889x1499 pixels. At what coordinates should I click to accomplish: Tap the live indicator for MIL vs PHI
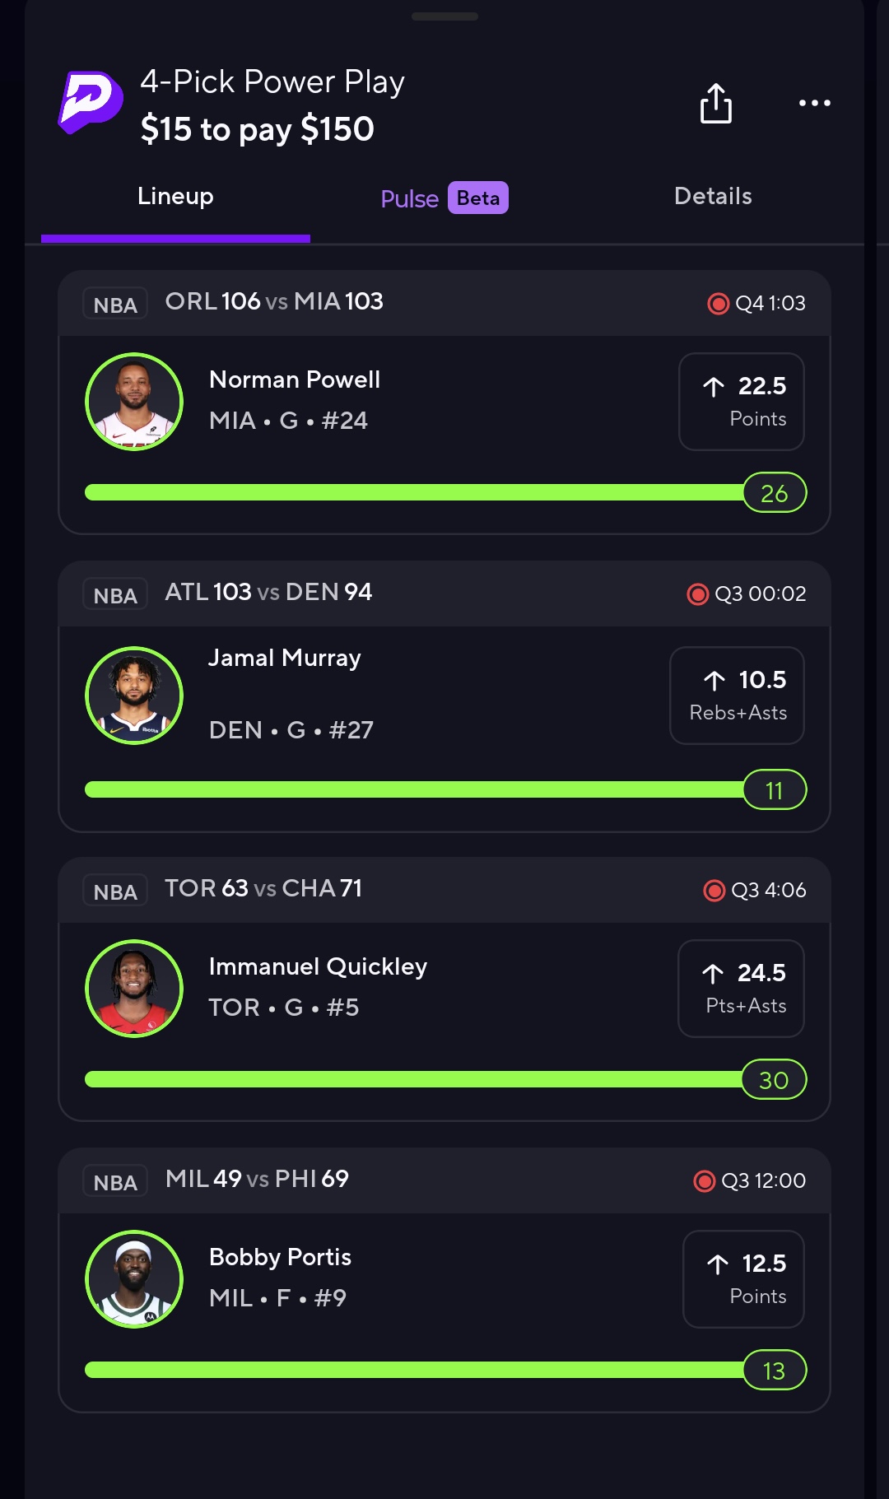tap(704, 1181)
